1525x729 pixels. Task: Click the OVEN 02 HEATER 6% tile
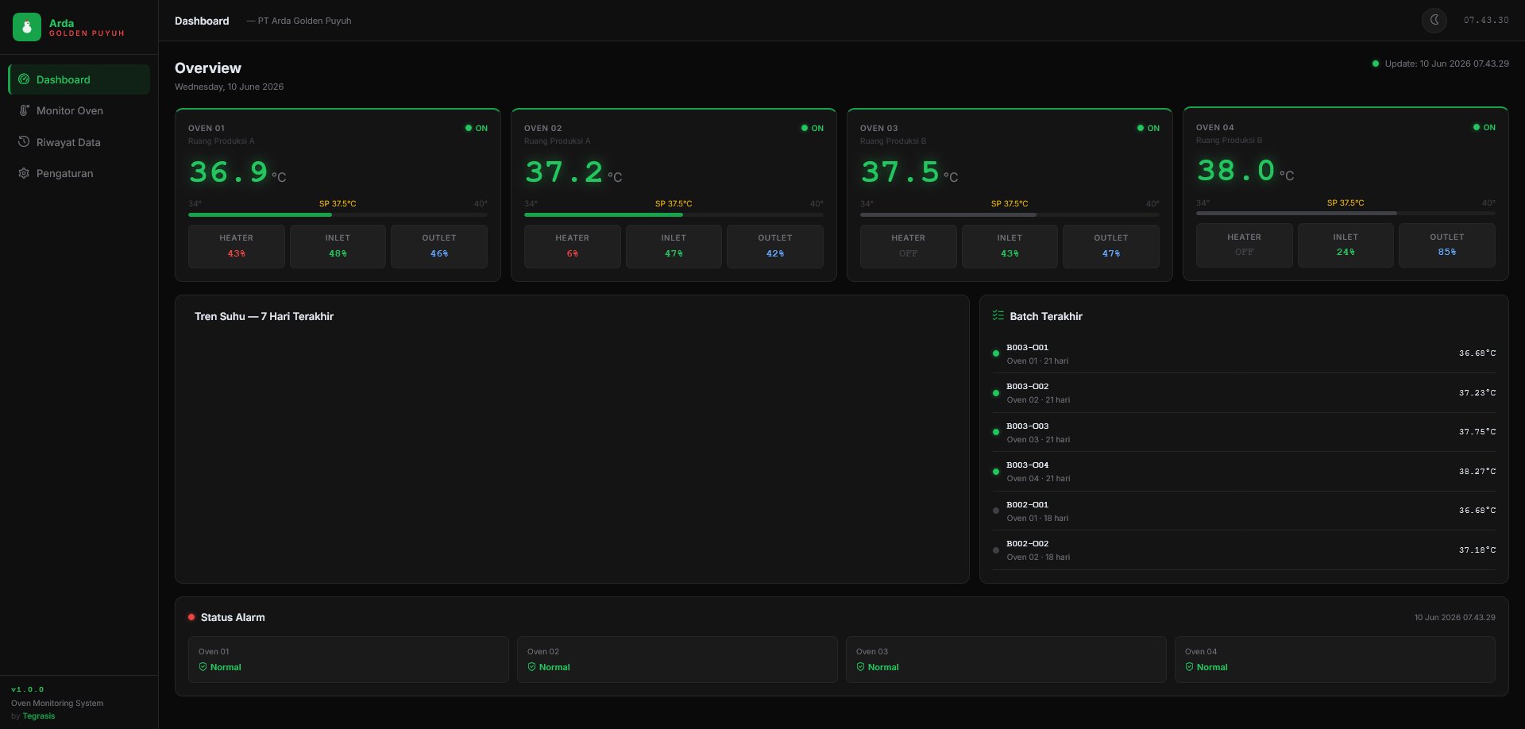tap(573, 246)
